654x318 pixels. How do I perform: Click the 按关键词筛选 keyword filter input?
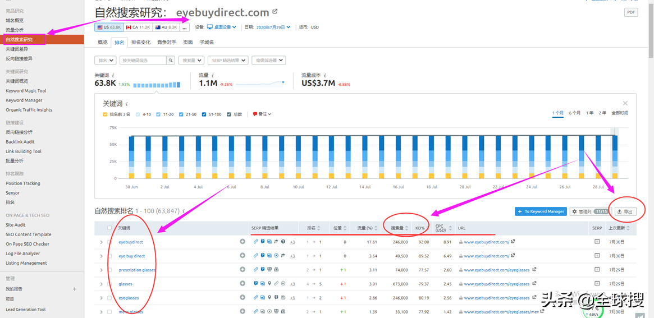click(x=143, y=61)
